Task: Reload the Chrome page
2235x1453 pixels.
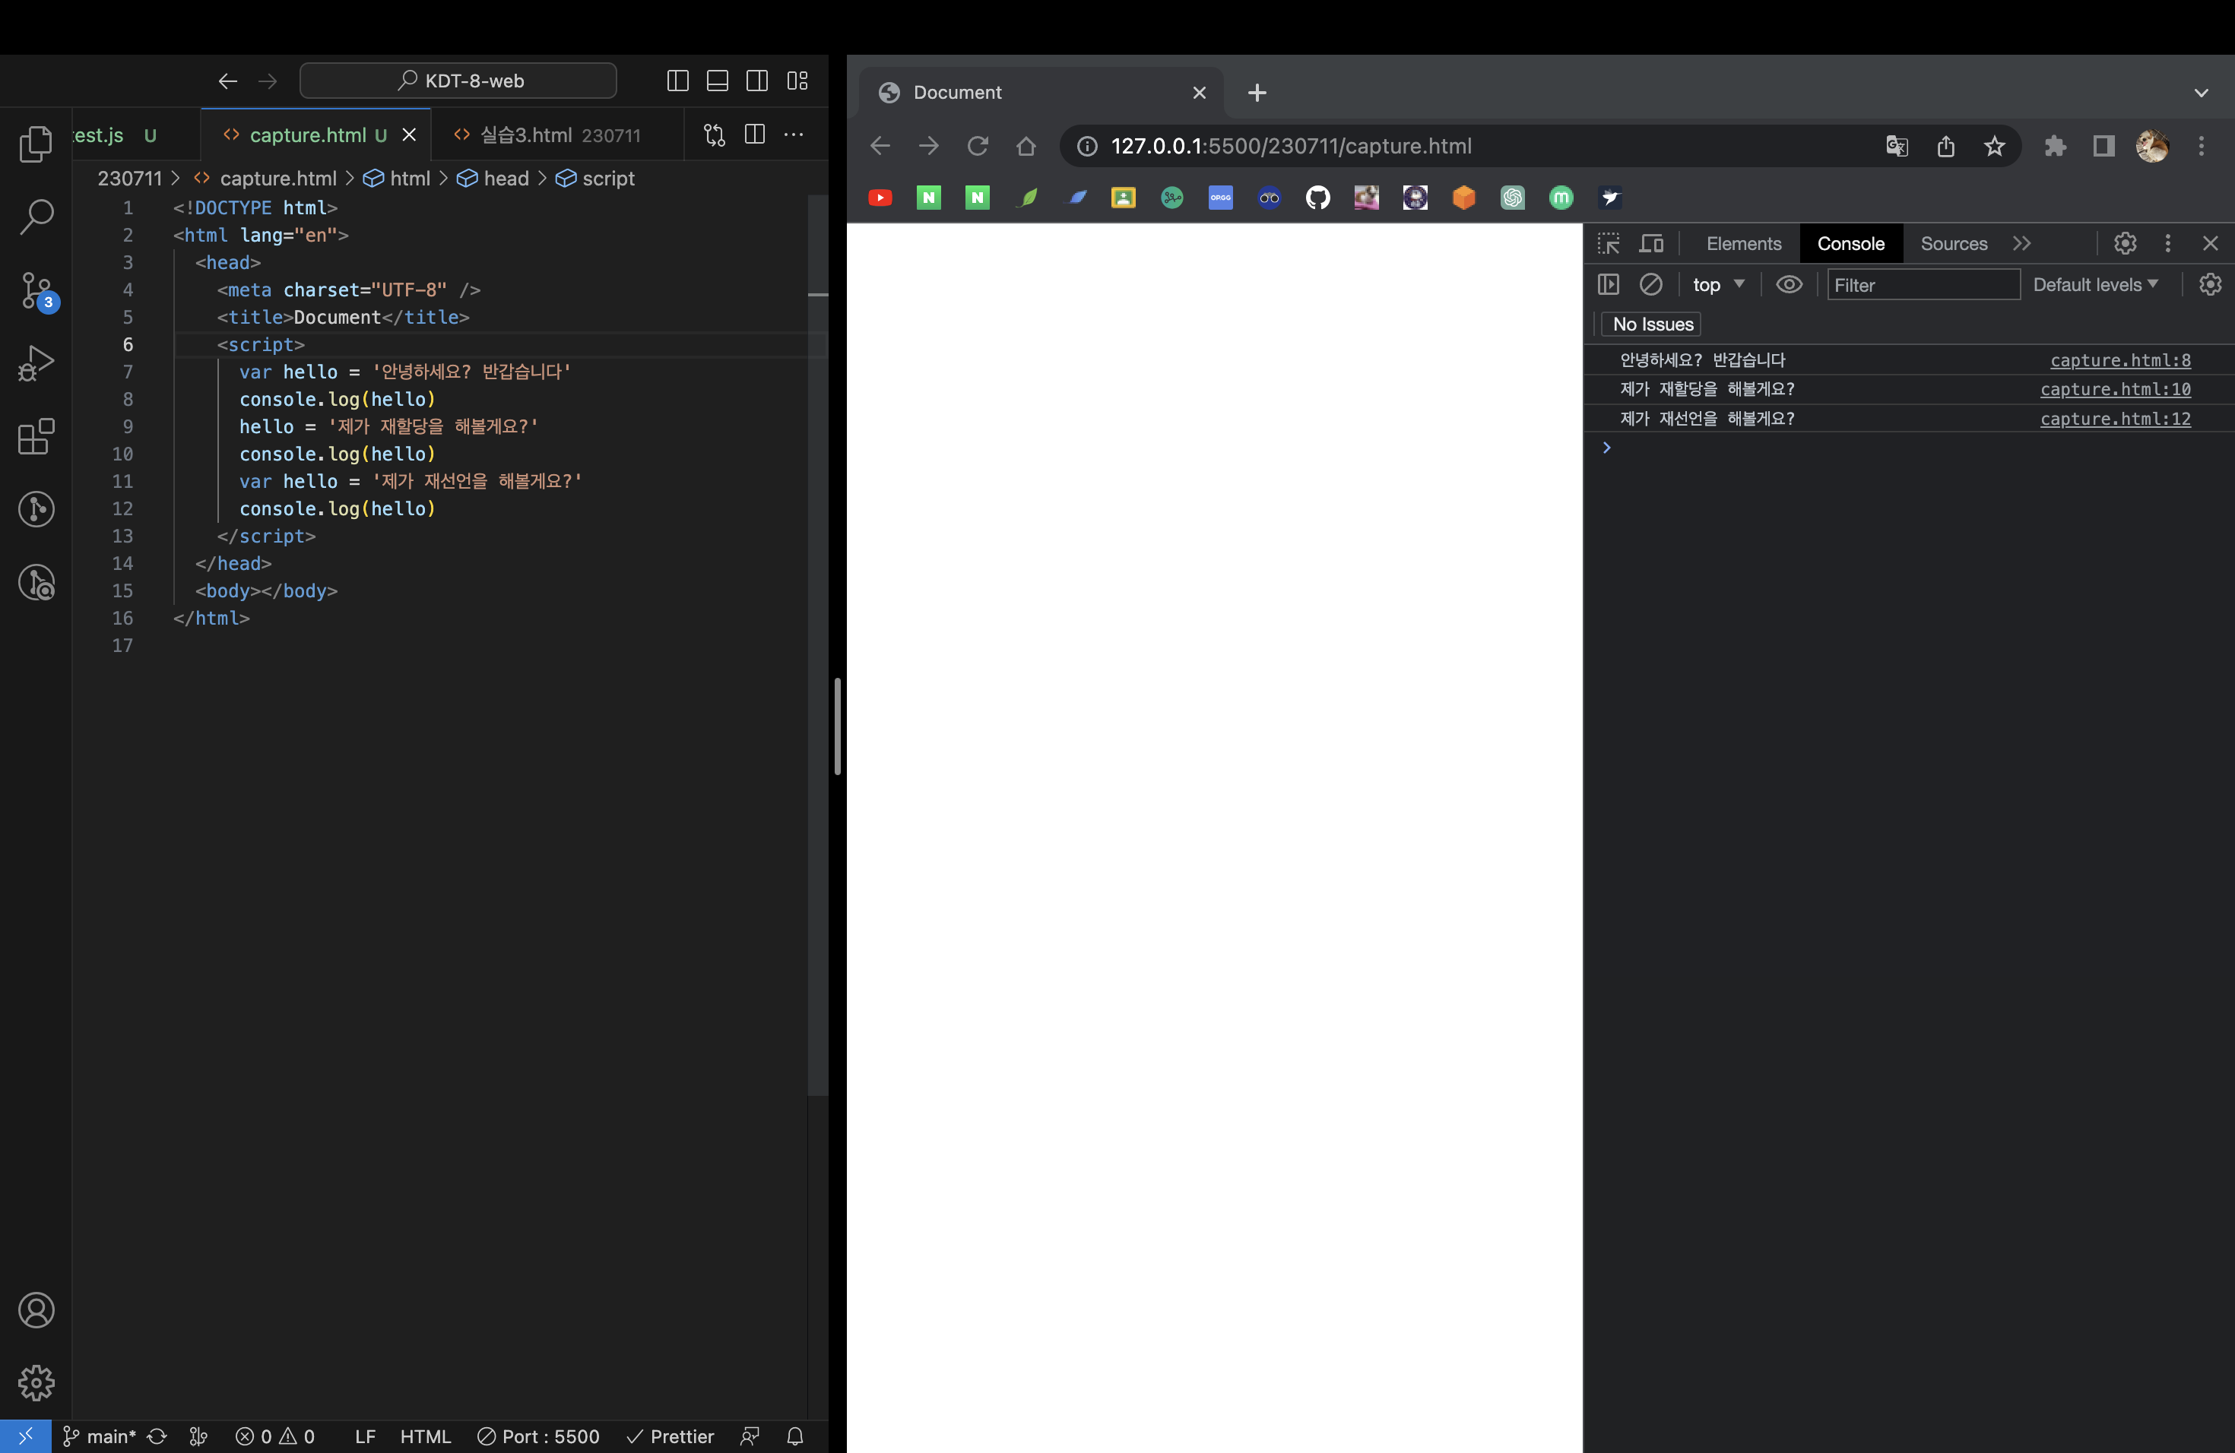Action: click(978, 147)
